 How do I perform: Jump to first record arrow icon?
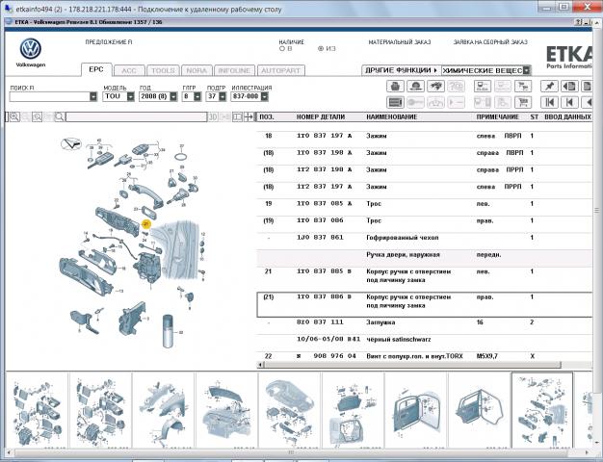549,102
